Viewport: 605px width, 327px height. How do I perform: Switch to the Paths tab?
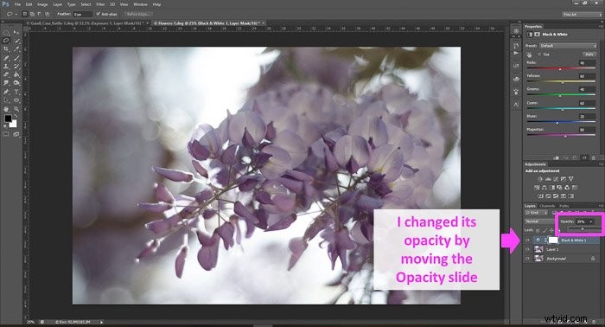[564, 206]
